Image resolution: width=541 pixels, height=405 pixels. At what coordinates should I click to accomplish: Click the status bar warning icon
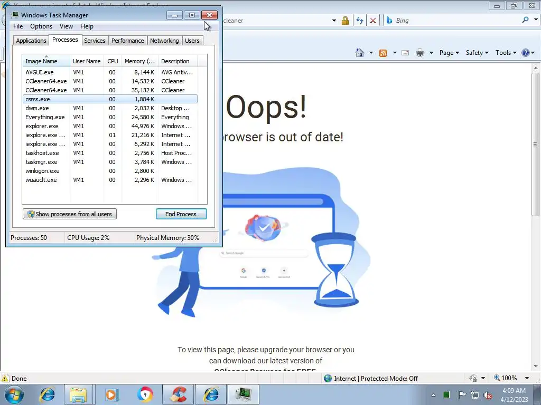[5, 378]
